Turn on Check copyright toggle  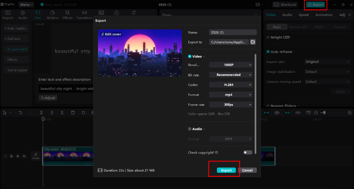coord(248,153)
